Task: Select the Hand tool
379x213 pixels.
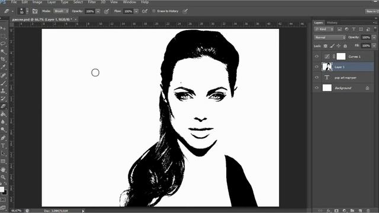Action: click(3, 170)
